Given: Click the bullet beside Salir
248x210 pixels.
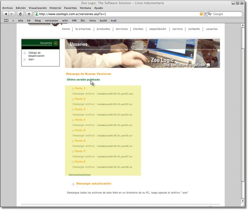Looking at the screenshot, I should pos(24,60).
